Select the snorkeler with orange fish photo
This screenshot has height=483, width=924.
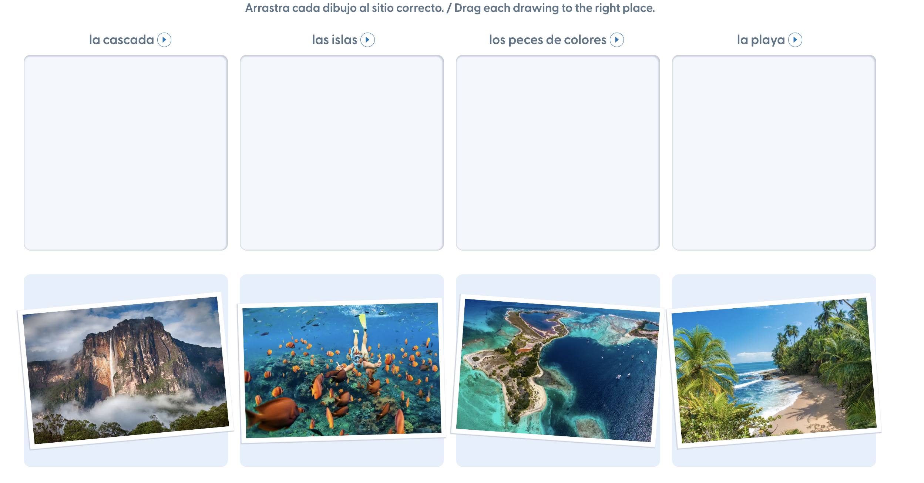pyautogui.click(x=342, y=370)
